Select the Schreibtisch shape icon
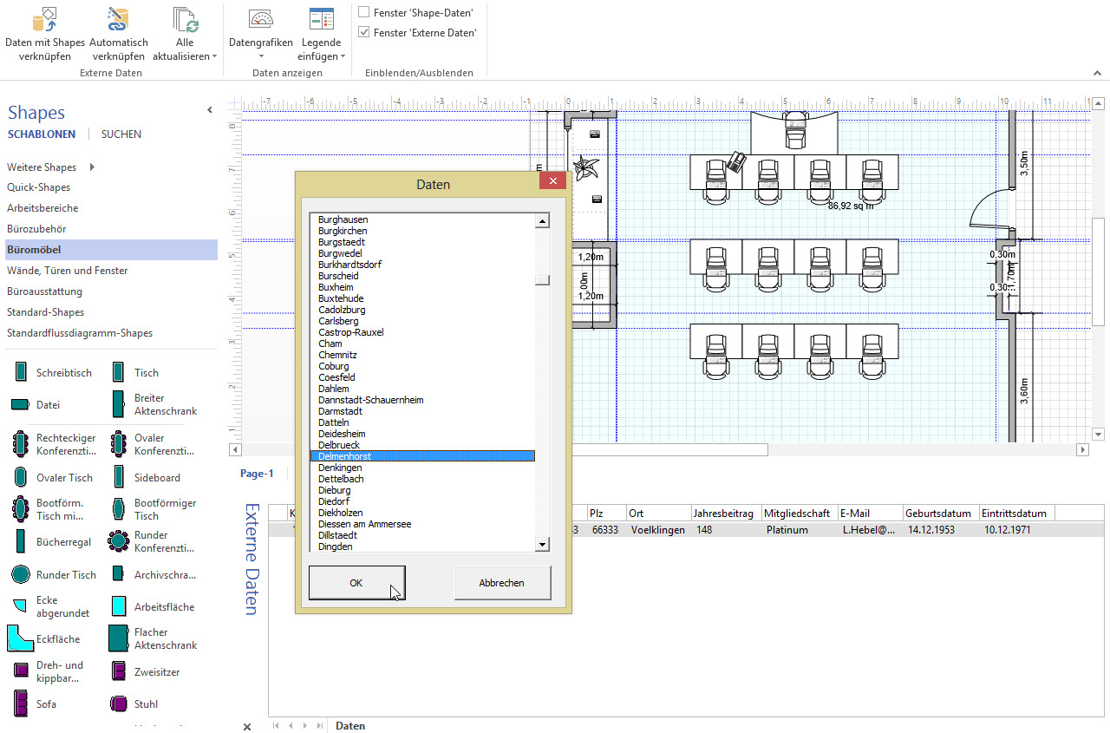This screenshot has height=733, width=1110. tap(20, 372)
